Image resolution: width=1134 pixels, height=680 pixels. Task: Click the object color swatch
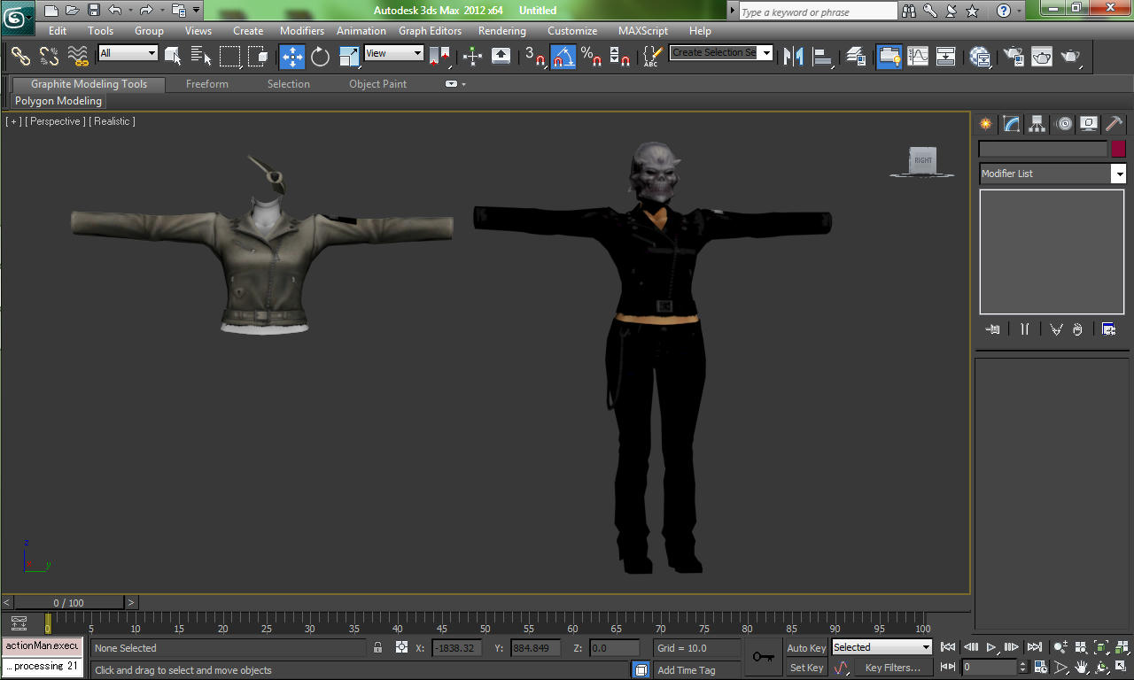coord(1119,149)
